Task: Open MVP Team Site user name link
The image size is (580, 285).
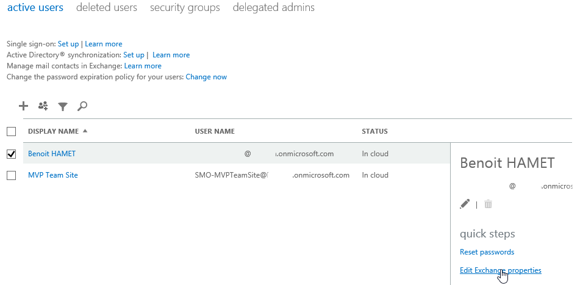Action: click(x=53, y=175)
